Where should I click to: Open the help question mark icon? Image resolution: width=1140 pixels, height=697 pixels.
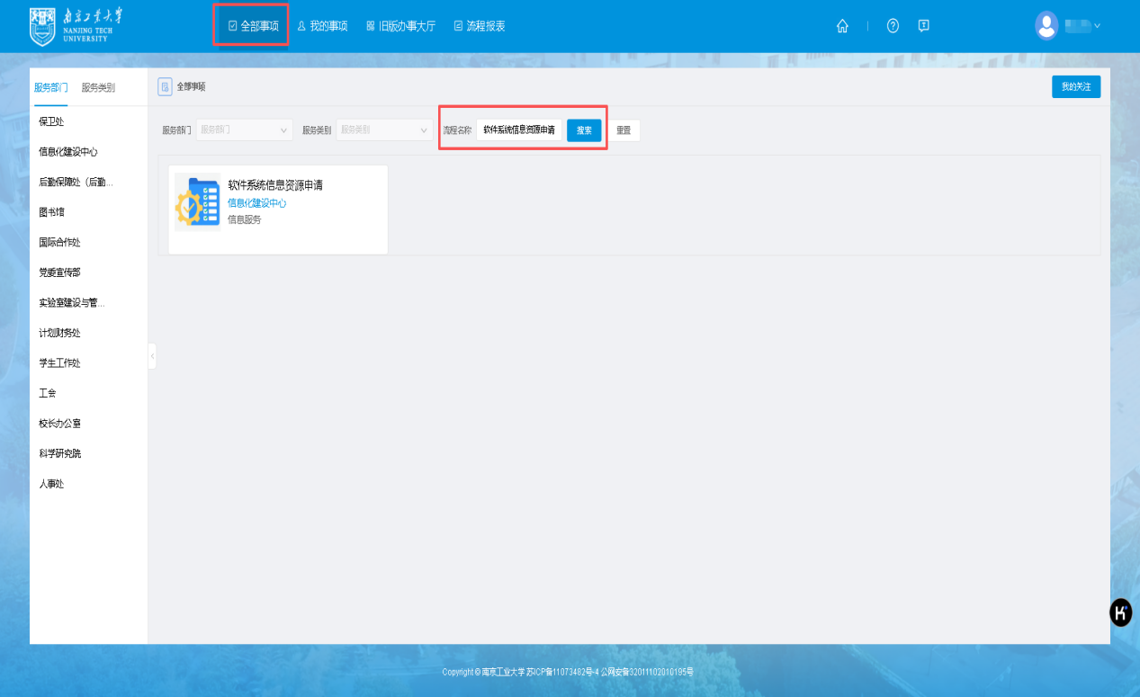coord(893,26)
